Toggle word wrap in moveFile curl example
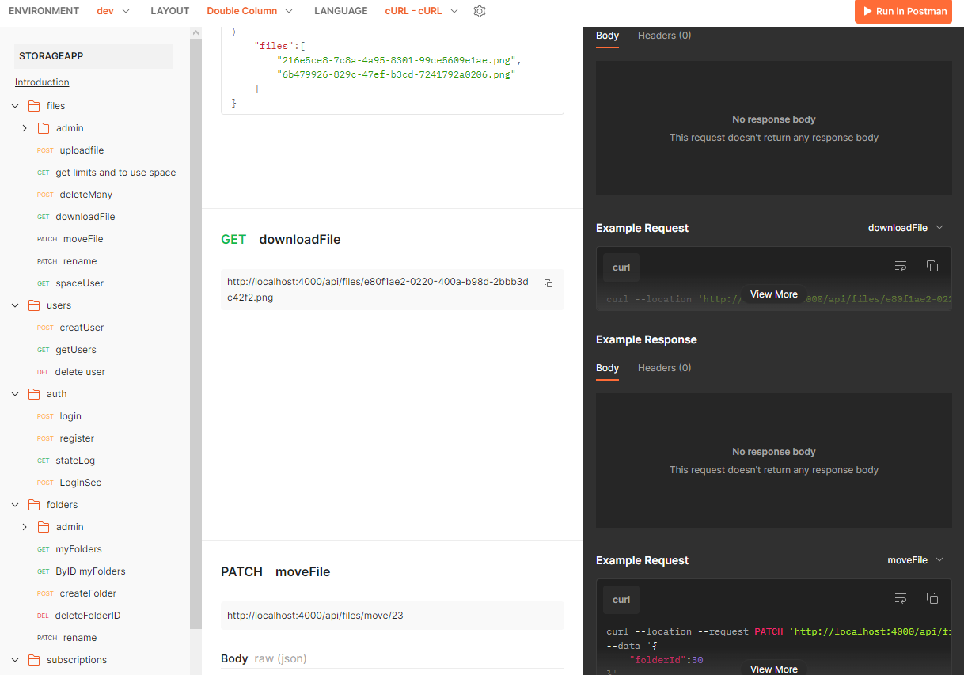 pyautogui.click(x=901, y=599)
